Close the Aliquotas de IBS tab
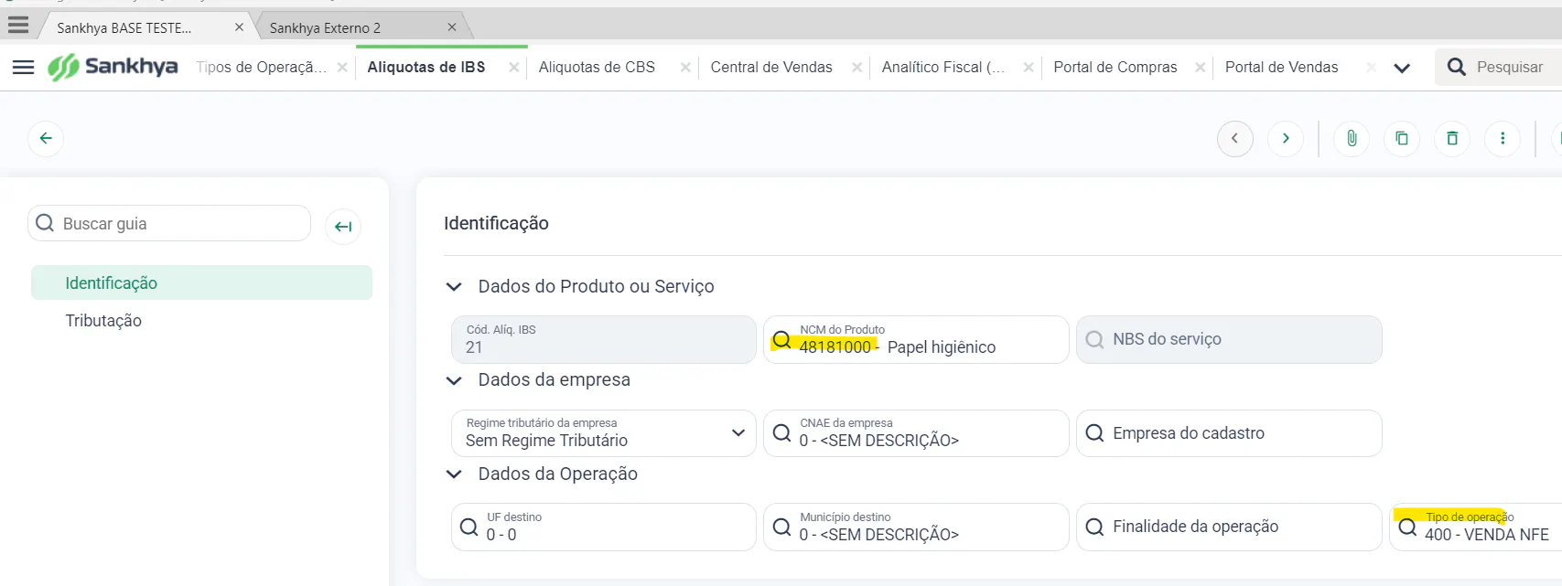This screenshot has height=586, width=1562. point(514,68)
